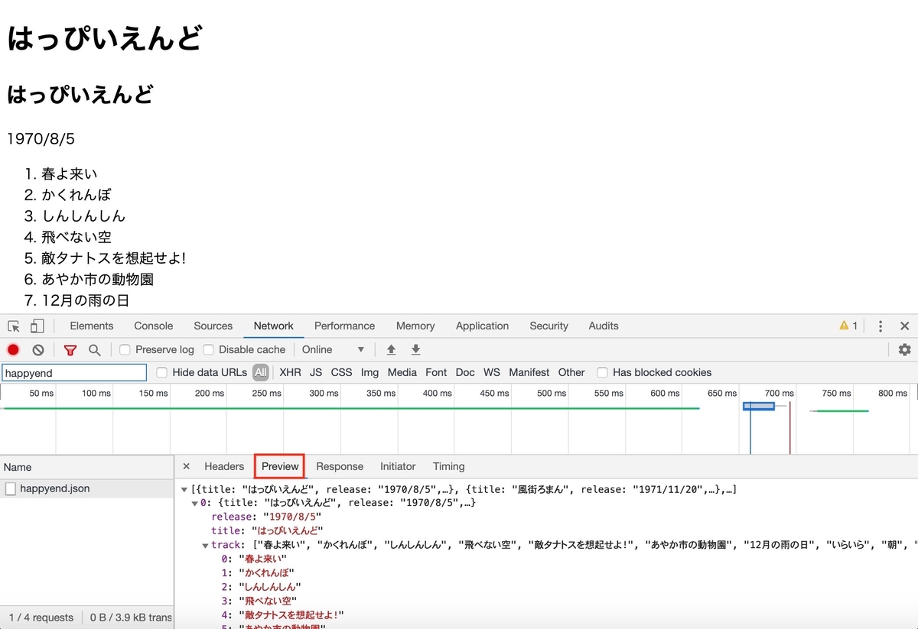
Task: Open the Memory panel tab
Action: 415,326
